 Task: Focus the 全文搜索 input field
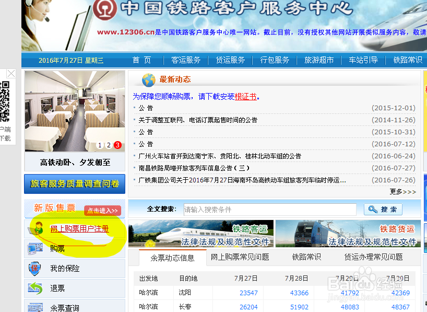click(270, 210)
